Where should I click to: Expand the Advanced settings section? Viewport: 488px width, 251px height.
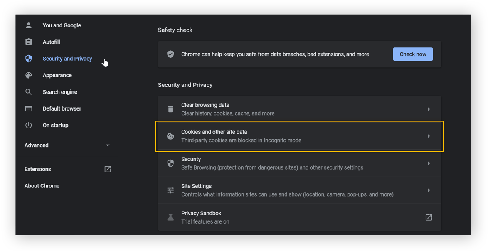coord(108,145)
